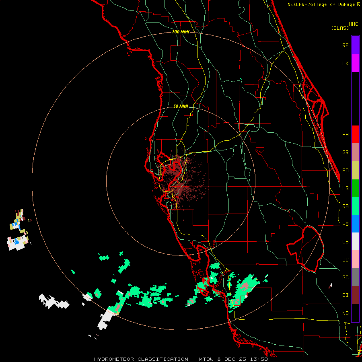Image resolution: width=362 pixels, height=362 pixels.
Task: Click the "HA" legend label
Action: tap(345, 135)
